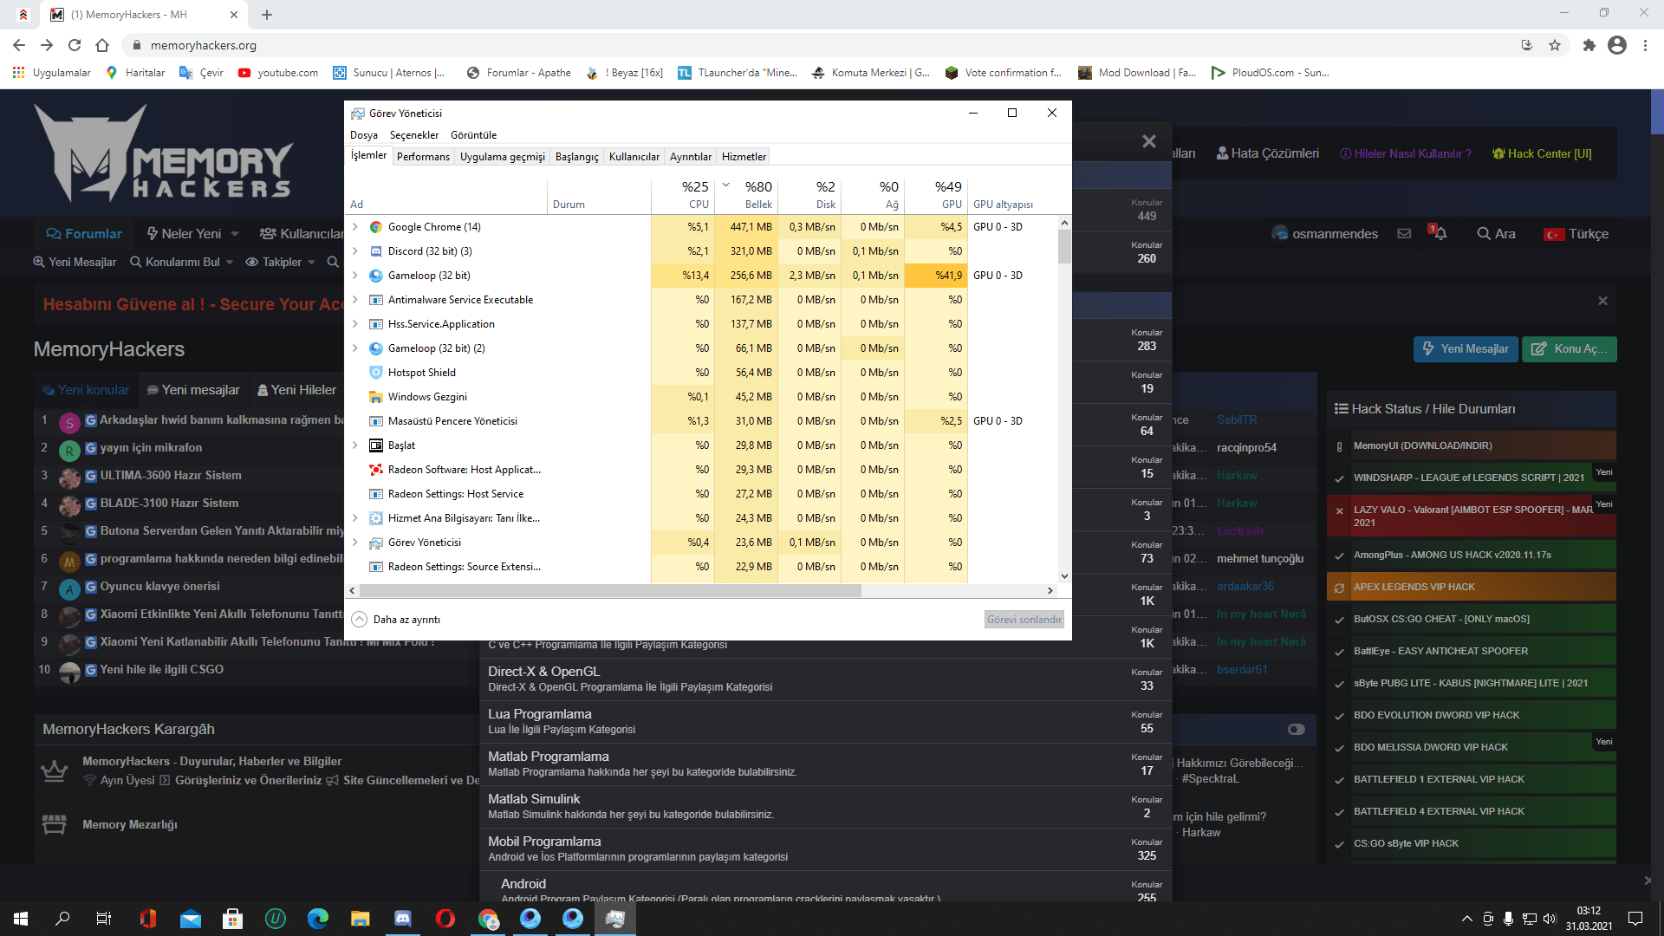Open Hata Çözümleri link
The image size is (1664, 936).
tap(1268, 153)
